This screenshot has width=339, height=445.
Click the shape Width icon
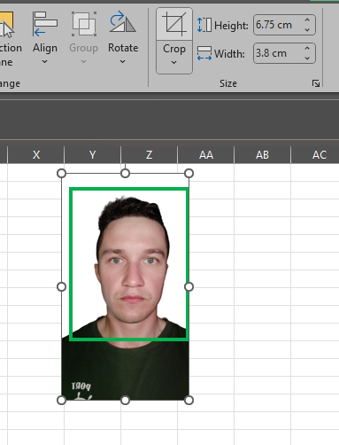(204, 53)
